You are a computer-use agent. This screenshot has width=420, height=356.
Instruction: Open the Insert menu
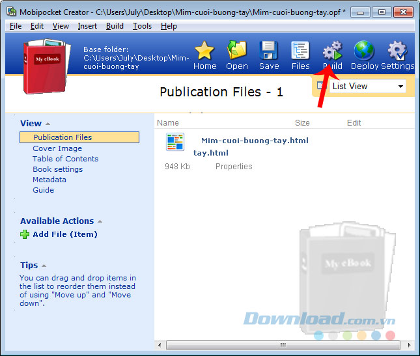(87, 26)
